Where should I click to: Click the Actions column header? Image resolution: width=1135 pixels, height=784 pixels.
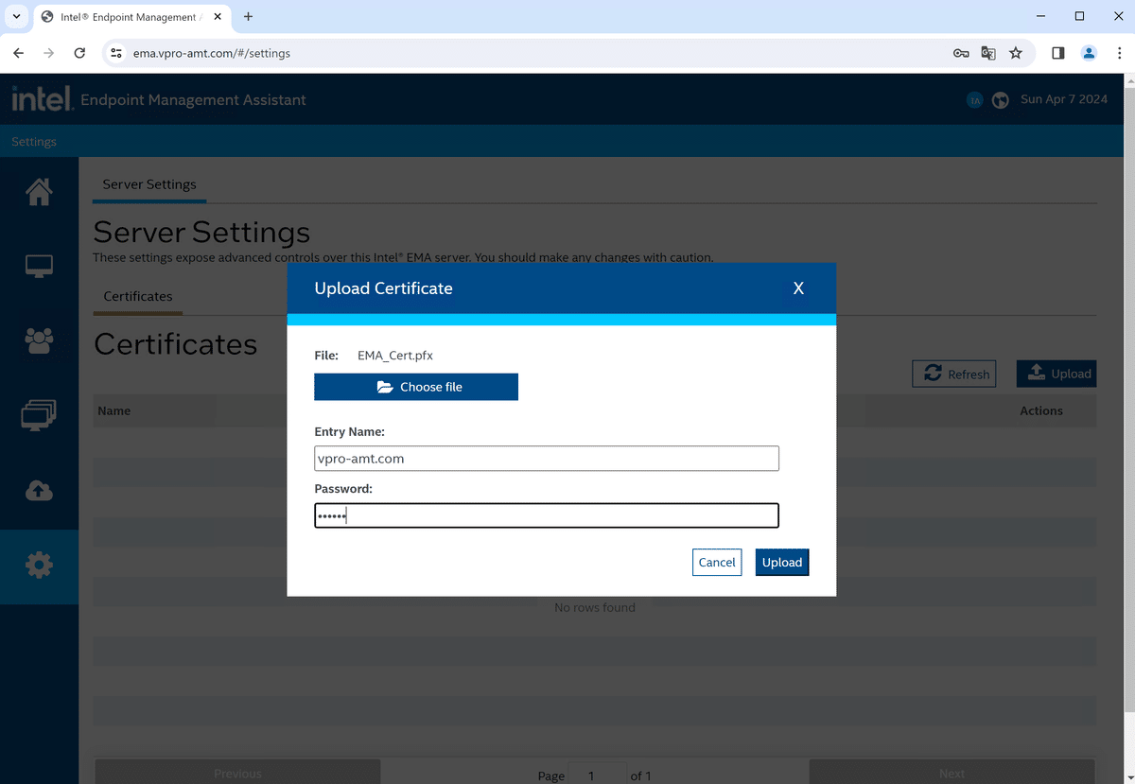click(x=1041, y=410)
